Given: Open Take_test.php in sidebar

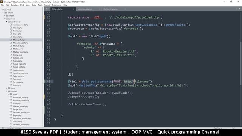Looking at the screenshot, I should click(x=19, y=76).
